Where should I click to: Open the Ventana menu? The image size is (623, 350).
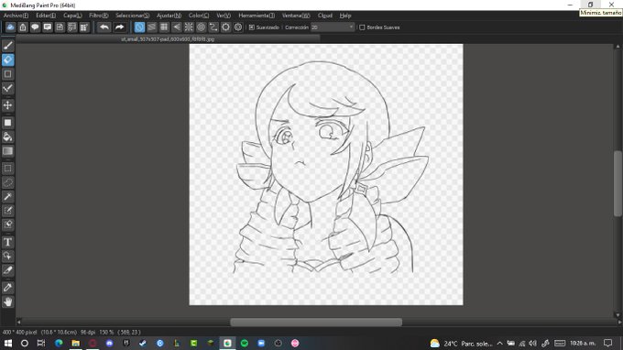tap(296, 16)
